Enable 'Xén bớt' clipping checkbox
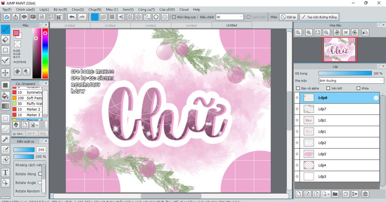 click(x=328, y=88)
